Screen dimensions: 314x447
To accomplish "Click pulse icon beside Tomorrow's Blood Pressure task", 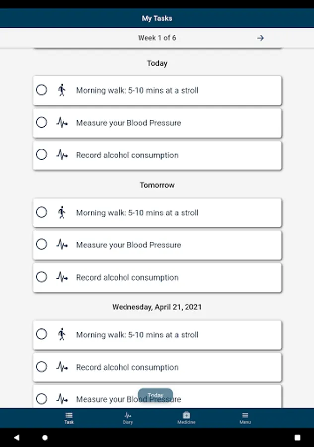I will [x=62, y=245].
